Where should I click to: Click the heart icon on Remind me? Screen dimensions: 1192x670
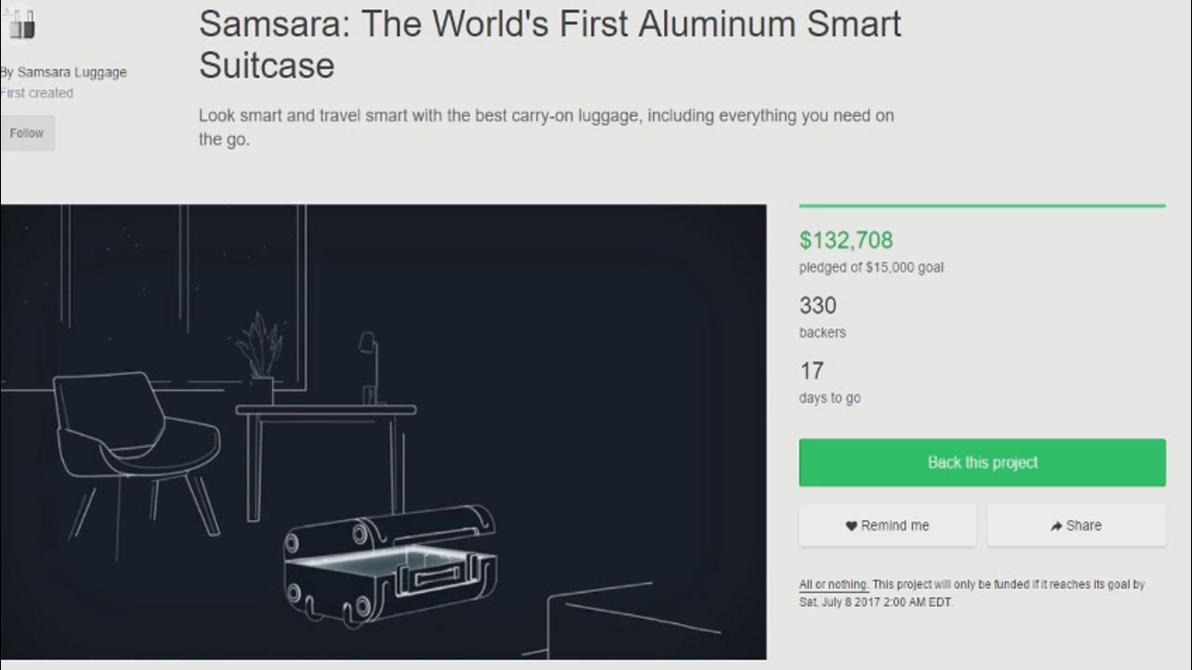(x=851, y=526)
